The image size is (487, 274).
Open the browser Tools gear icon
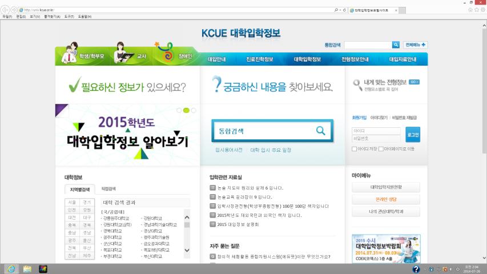coord(482,10)
